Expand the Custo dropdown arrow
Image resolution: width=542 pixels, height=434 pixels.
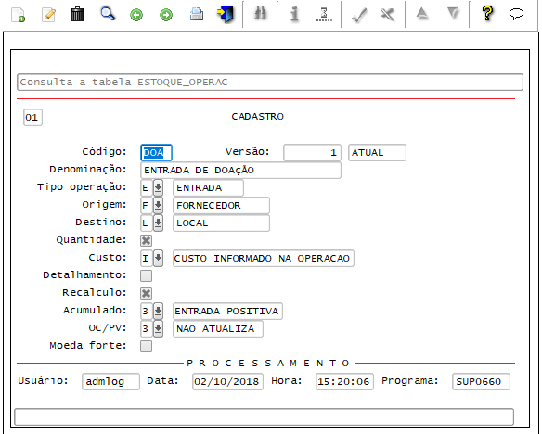[x=159, y=258]
